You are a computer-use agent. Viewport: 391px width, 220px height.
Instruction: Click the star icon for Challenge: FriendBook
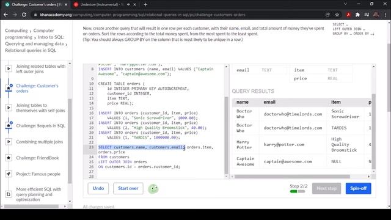[x=9, y=158]
